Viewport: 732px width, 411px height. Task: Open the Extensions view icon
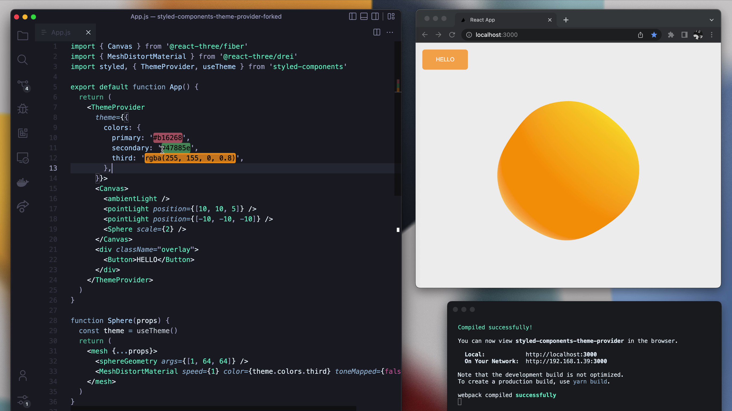(x=23, y=133)
